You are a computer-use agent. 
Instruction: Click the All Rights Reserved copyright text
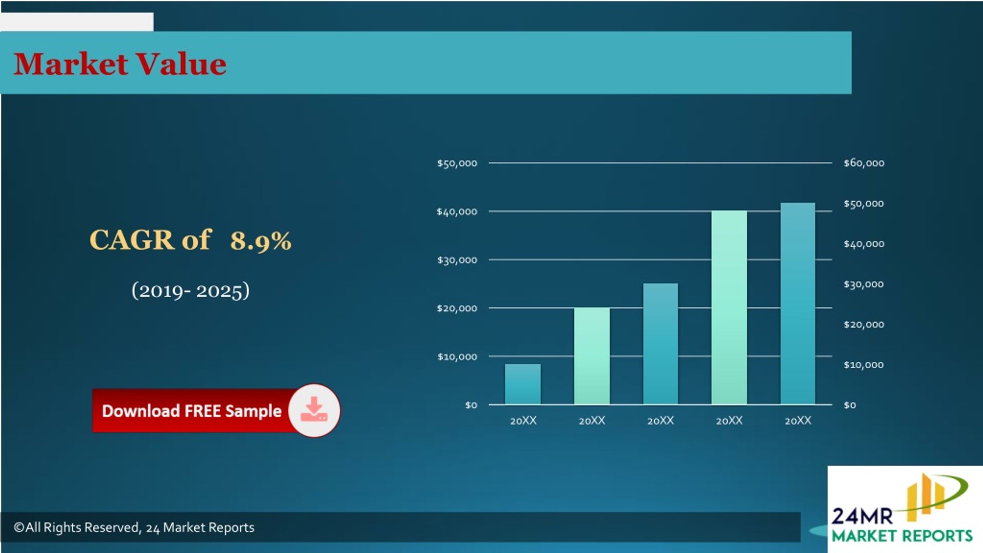[x=134, y=527]
